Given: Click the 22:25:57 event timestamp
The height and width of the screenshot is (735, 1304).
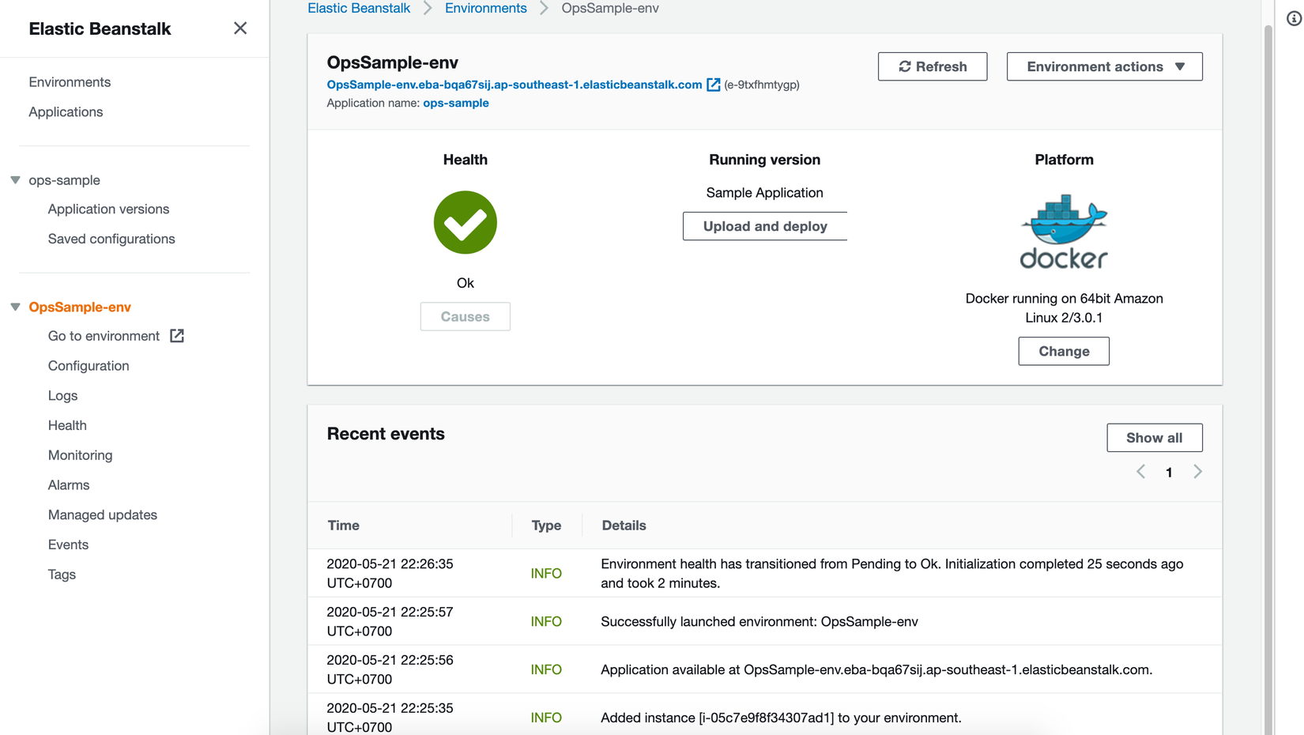Looking at the screenshot, I should 390,622.
